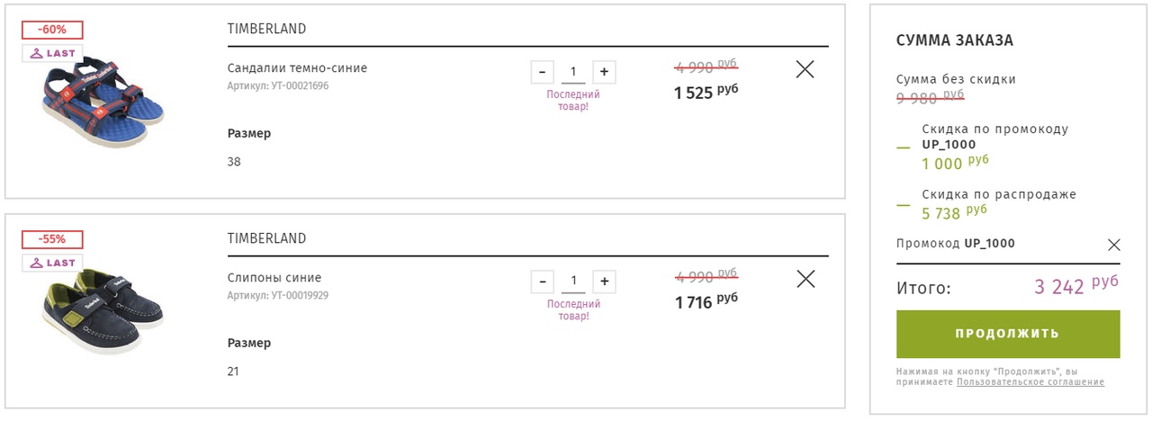Decrease quantity of blue slip-ons

pos(543,282)
